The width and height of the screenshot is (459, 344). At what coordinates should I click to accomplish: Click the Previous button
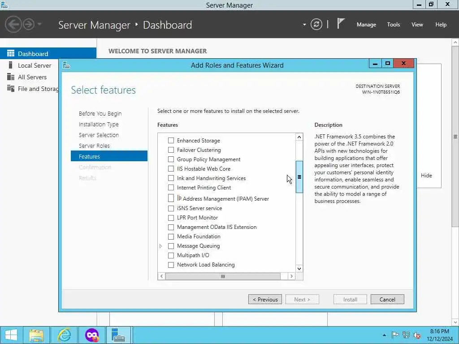pyautogui.click(x=265, y=299)
